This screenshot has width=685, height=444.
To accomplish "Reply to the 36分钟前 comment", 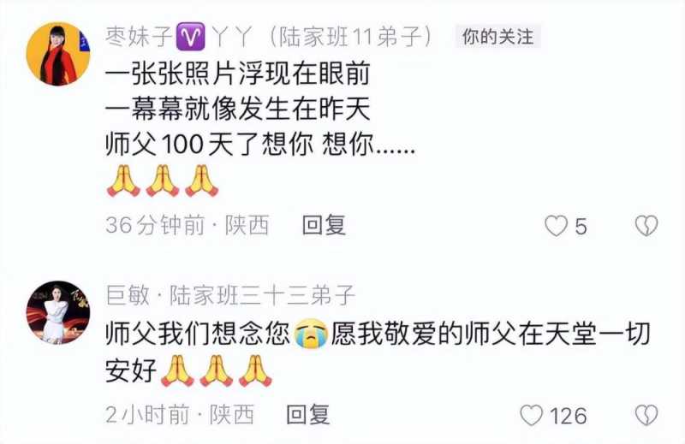I will 324,225.
